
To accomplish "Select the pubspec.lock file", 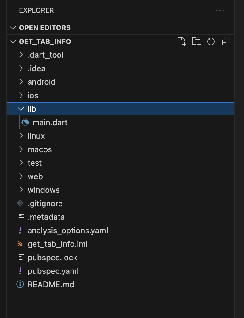I will pos(52,258).
